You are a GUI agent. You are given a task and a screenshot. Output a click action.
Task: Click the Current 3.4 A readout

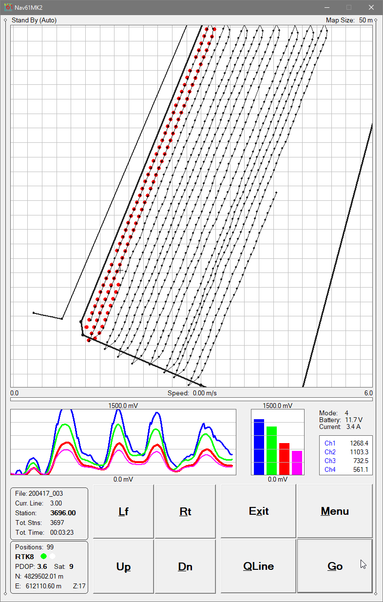340,427
